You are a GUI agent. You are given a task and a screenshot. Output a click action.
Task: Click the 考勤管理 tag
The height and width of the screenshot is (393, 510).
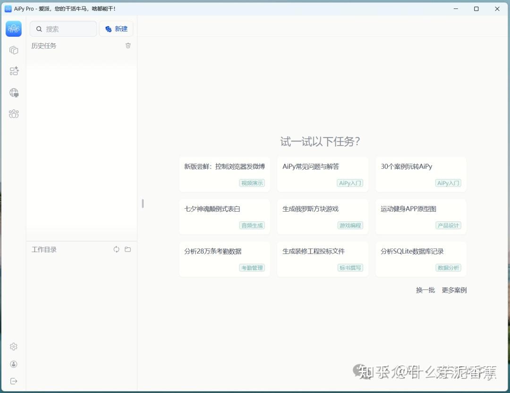[x=252, y=268]
